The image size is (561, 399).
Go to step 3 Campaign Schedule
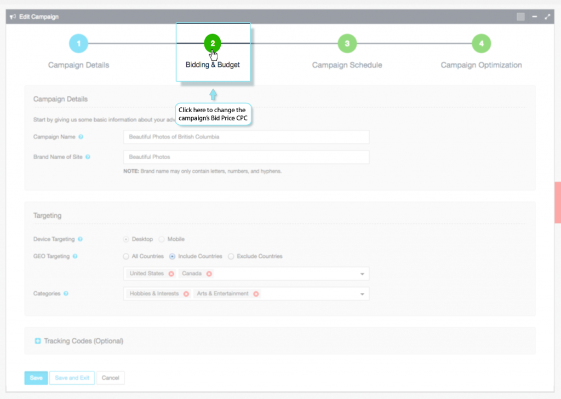coord(347,44)
